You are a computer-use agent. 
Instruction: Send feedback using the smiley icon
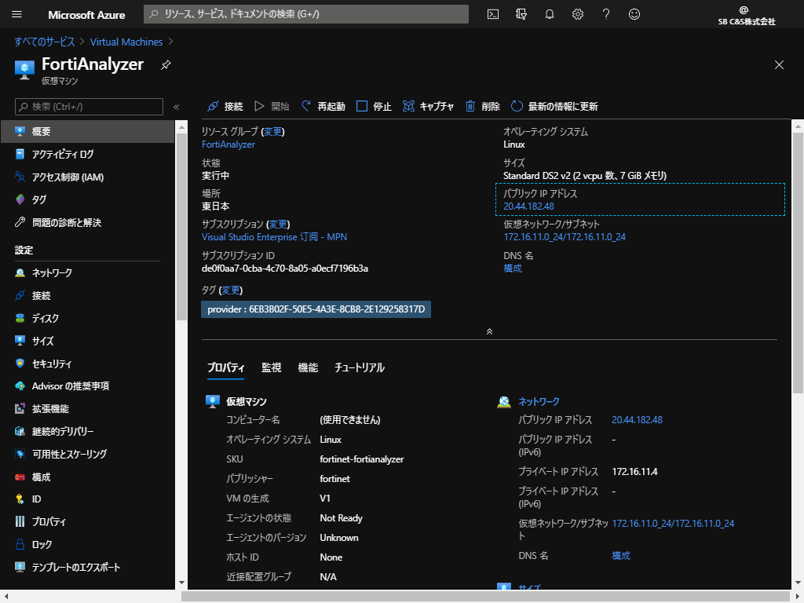(634, 14)
